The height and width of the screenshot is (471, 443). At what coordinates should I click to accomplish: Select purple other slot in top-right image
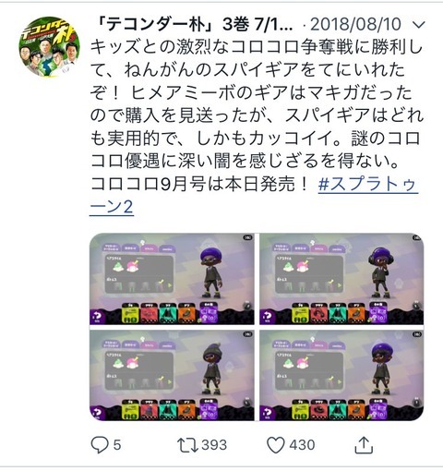point(378,313)
